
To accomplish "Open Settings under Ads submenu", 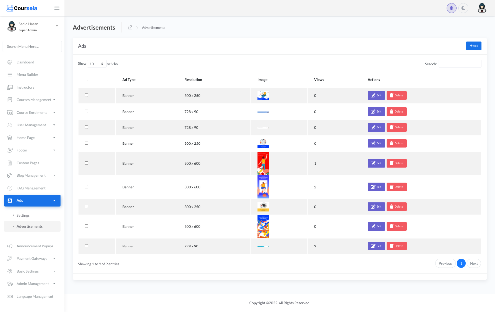I will point(23,216).
